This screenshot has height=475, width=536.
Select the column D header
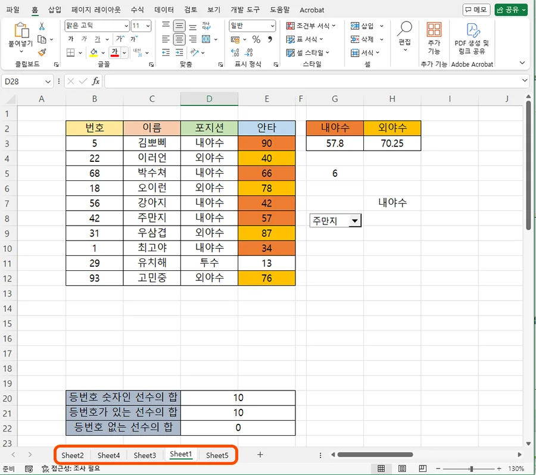pos(209,99)
